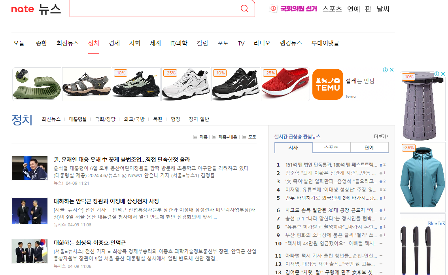This screenshot has width=448, height=275.
Task: Go to the 경제 news section
Action: (x=114, y=43)
